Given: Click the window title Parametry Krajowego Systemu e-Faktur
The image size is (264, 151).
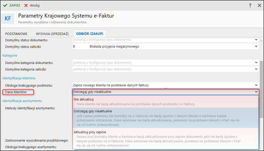Looking at the screenshot, I should 66,16.
